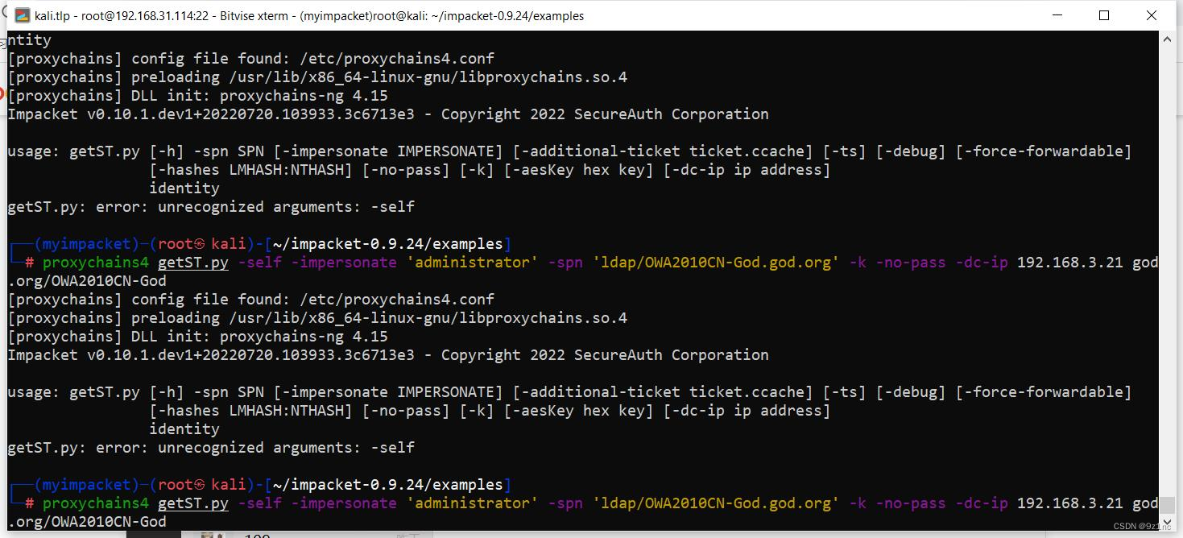
Task: Open the Bitvise xterm window icon menu
Action: pos(23,15)
